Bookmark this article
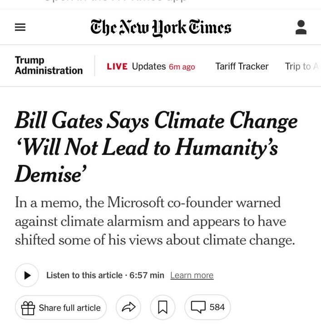 click(163, 307)
